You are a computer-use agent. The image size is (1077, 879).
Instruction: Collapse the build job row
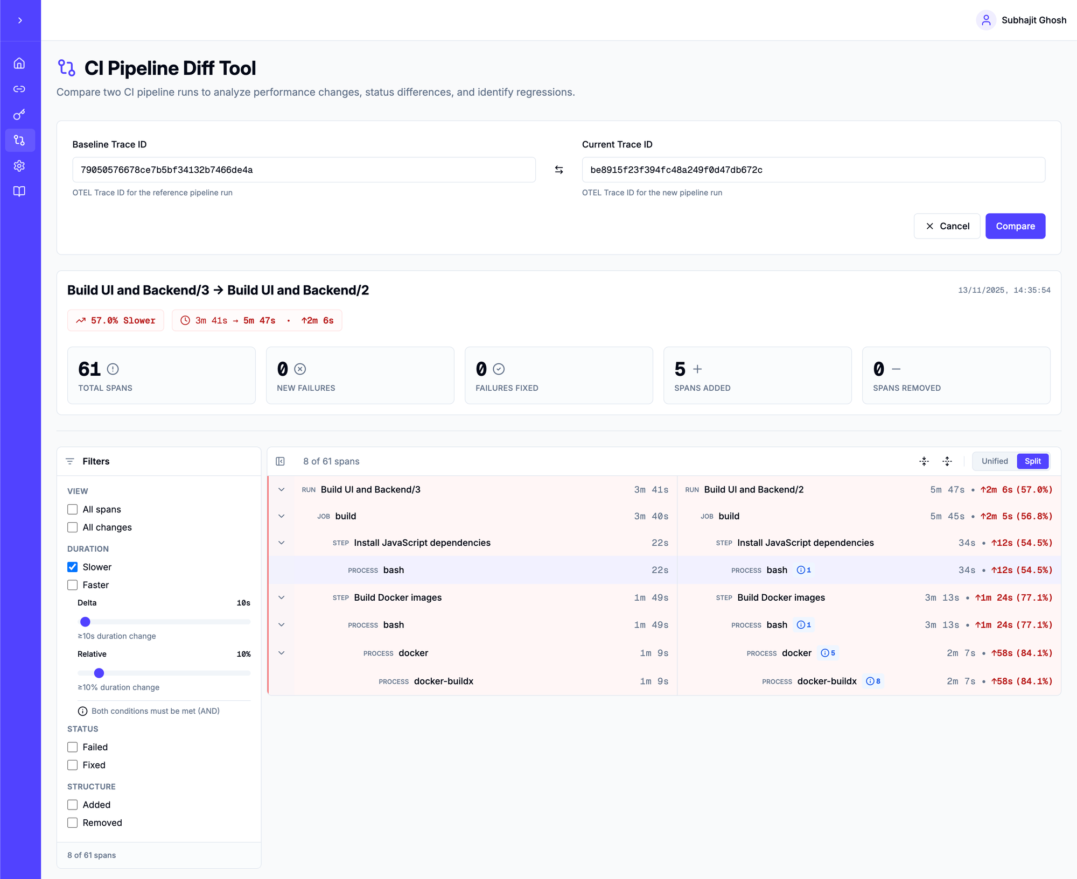click(x=281, y=516)
